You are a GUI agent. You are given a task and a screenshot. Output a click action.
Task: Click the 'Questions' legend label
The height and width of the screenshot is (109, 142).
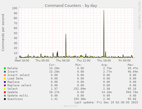click(15, 99)
